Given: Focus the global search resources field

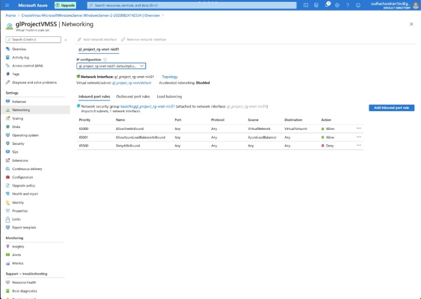Looking at the screenshot, I should pos(192,5).
